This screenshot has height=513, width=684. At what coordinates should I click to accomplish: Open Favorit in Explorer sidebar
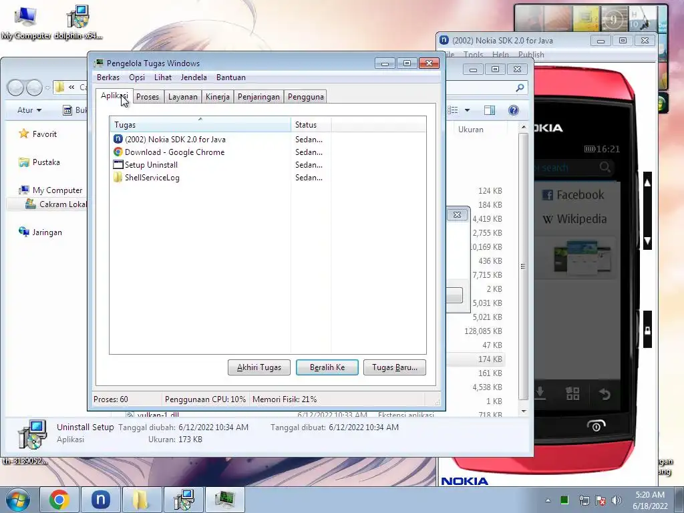[37, 134]
